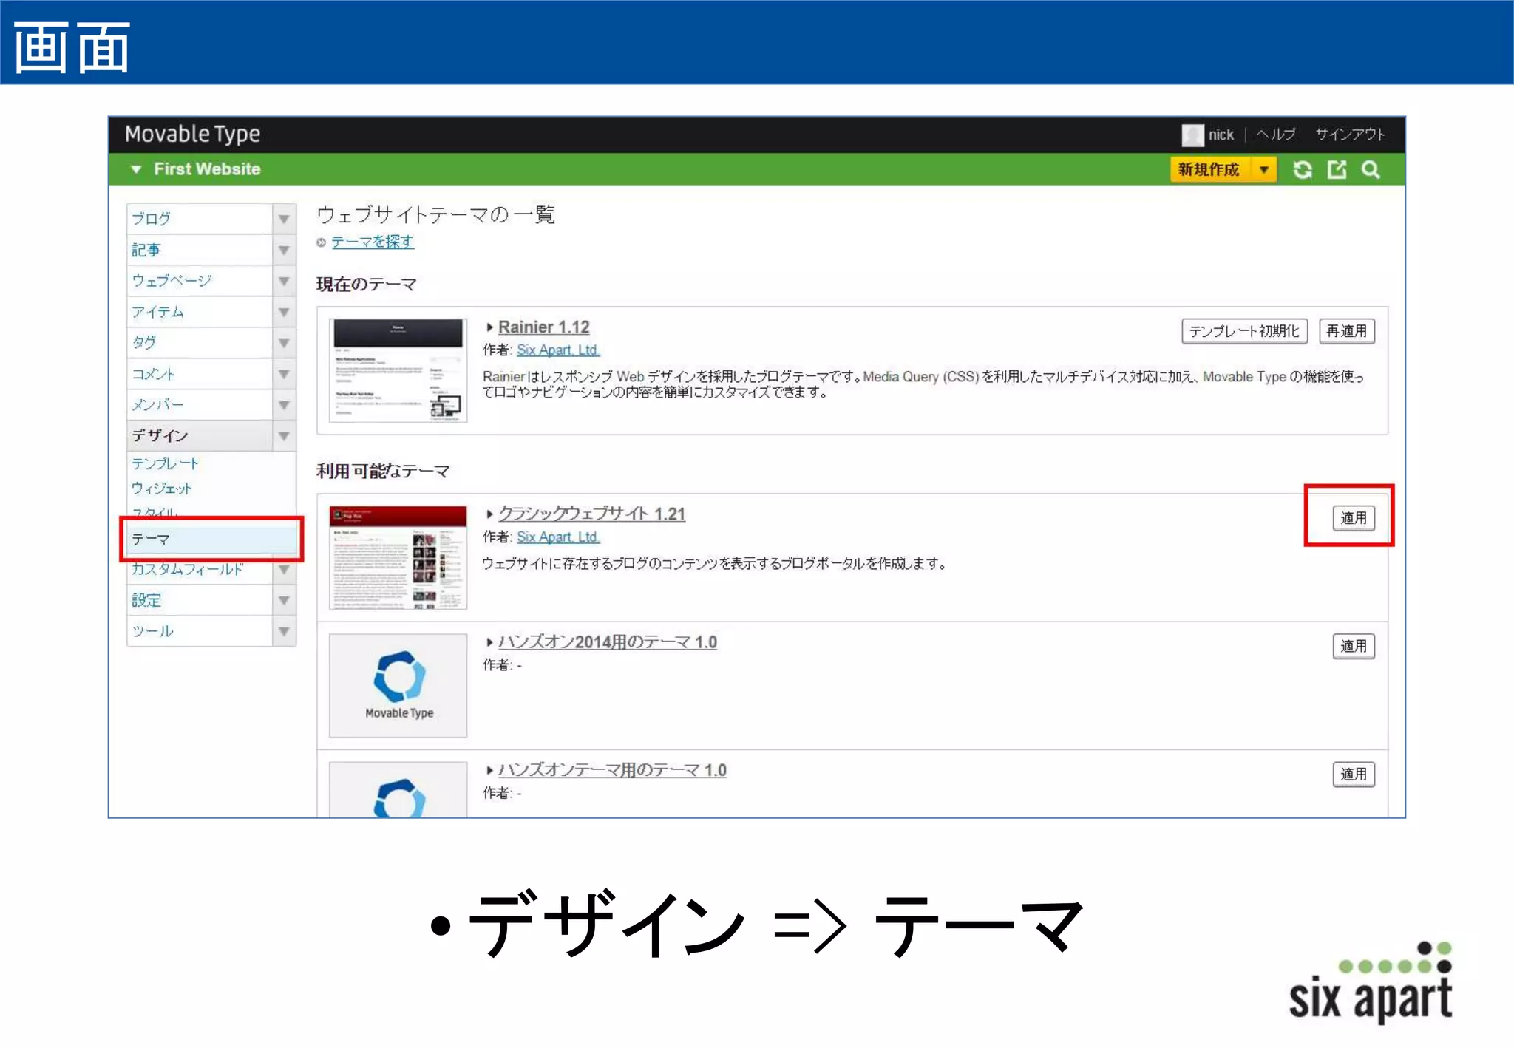Open the ウェブページ sidebar menu
Viewport: 1514px width, 1048px height.
click(200, 281)
